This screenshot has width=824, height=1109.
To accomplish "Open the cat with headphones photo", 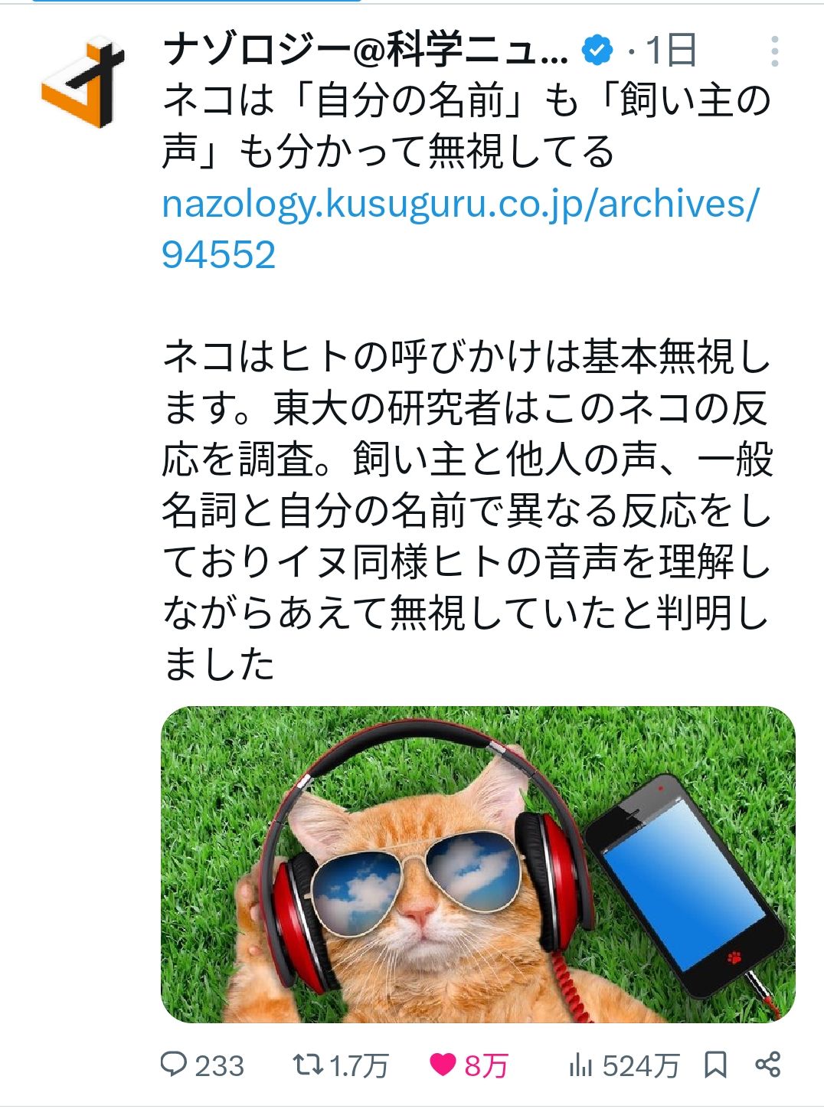I will (478, 864).
